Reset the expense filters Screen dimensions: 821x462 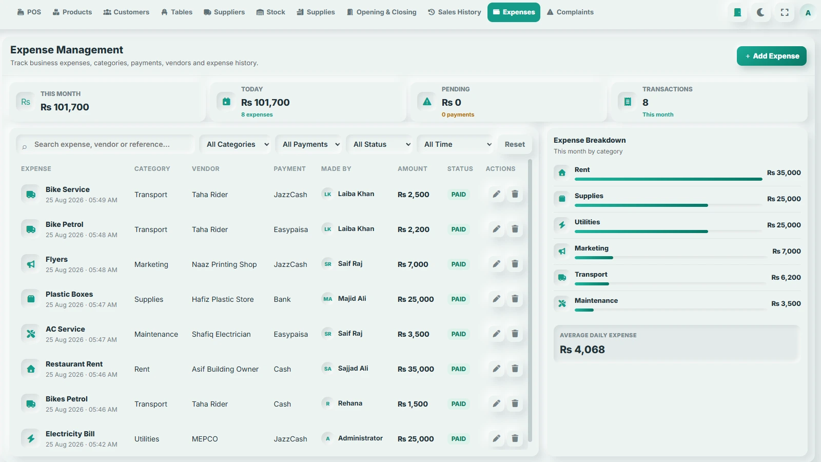515,144
